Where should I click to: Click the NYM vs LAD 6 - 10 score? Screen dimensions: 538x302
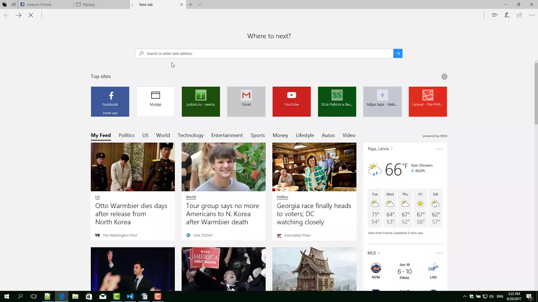pos(404,271)
